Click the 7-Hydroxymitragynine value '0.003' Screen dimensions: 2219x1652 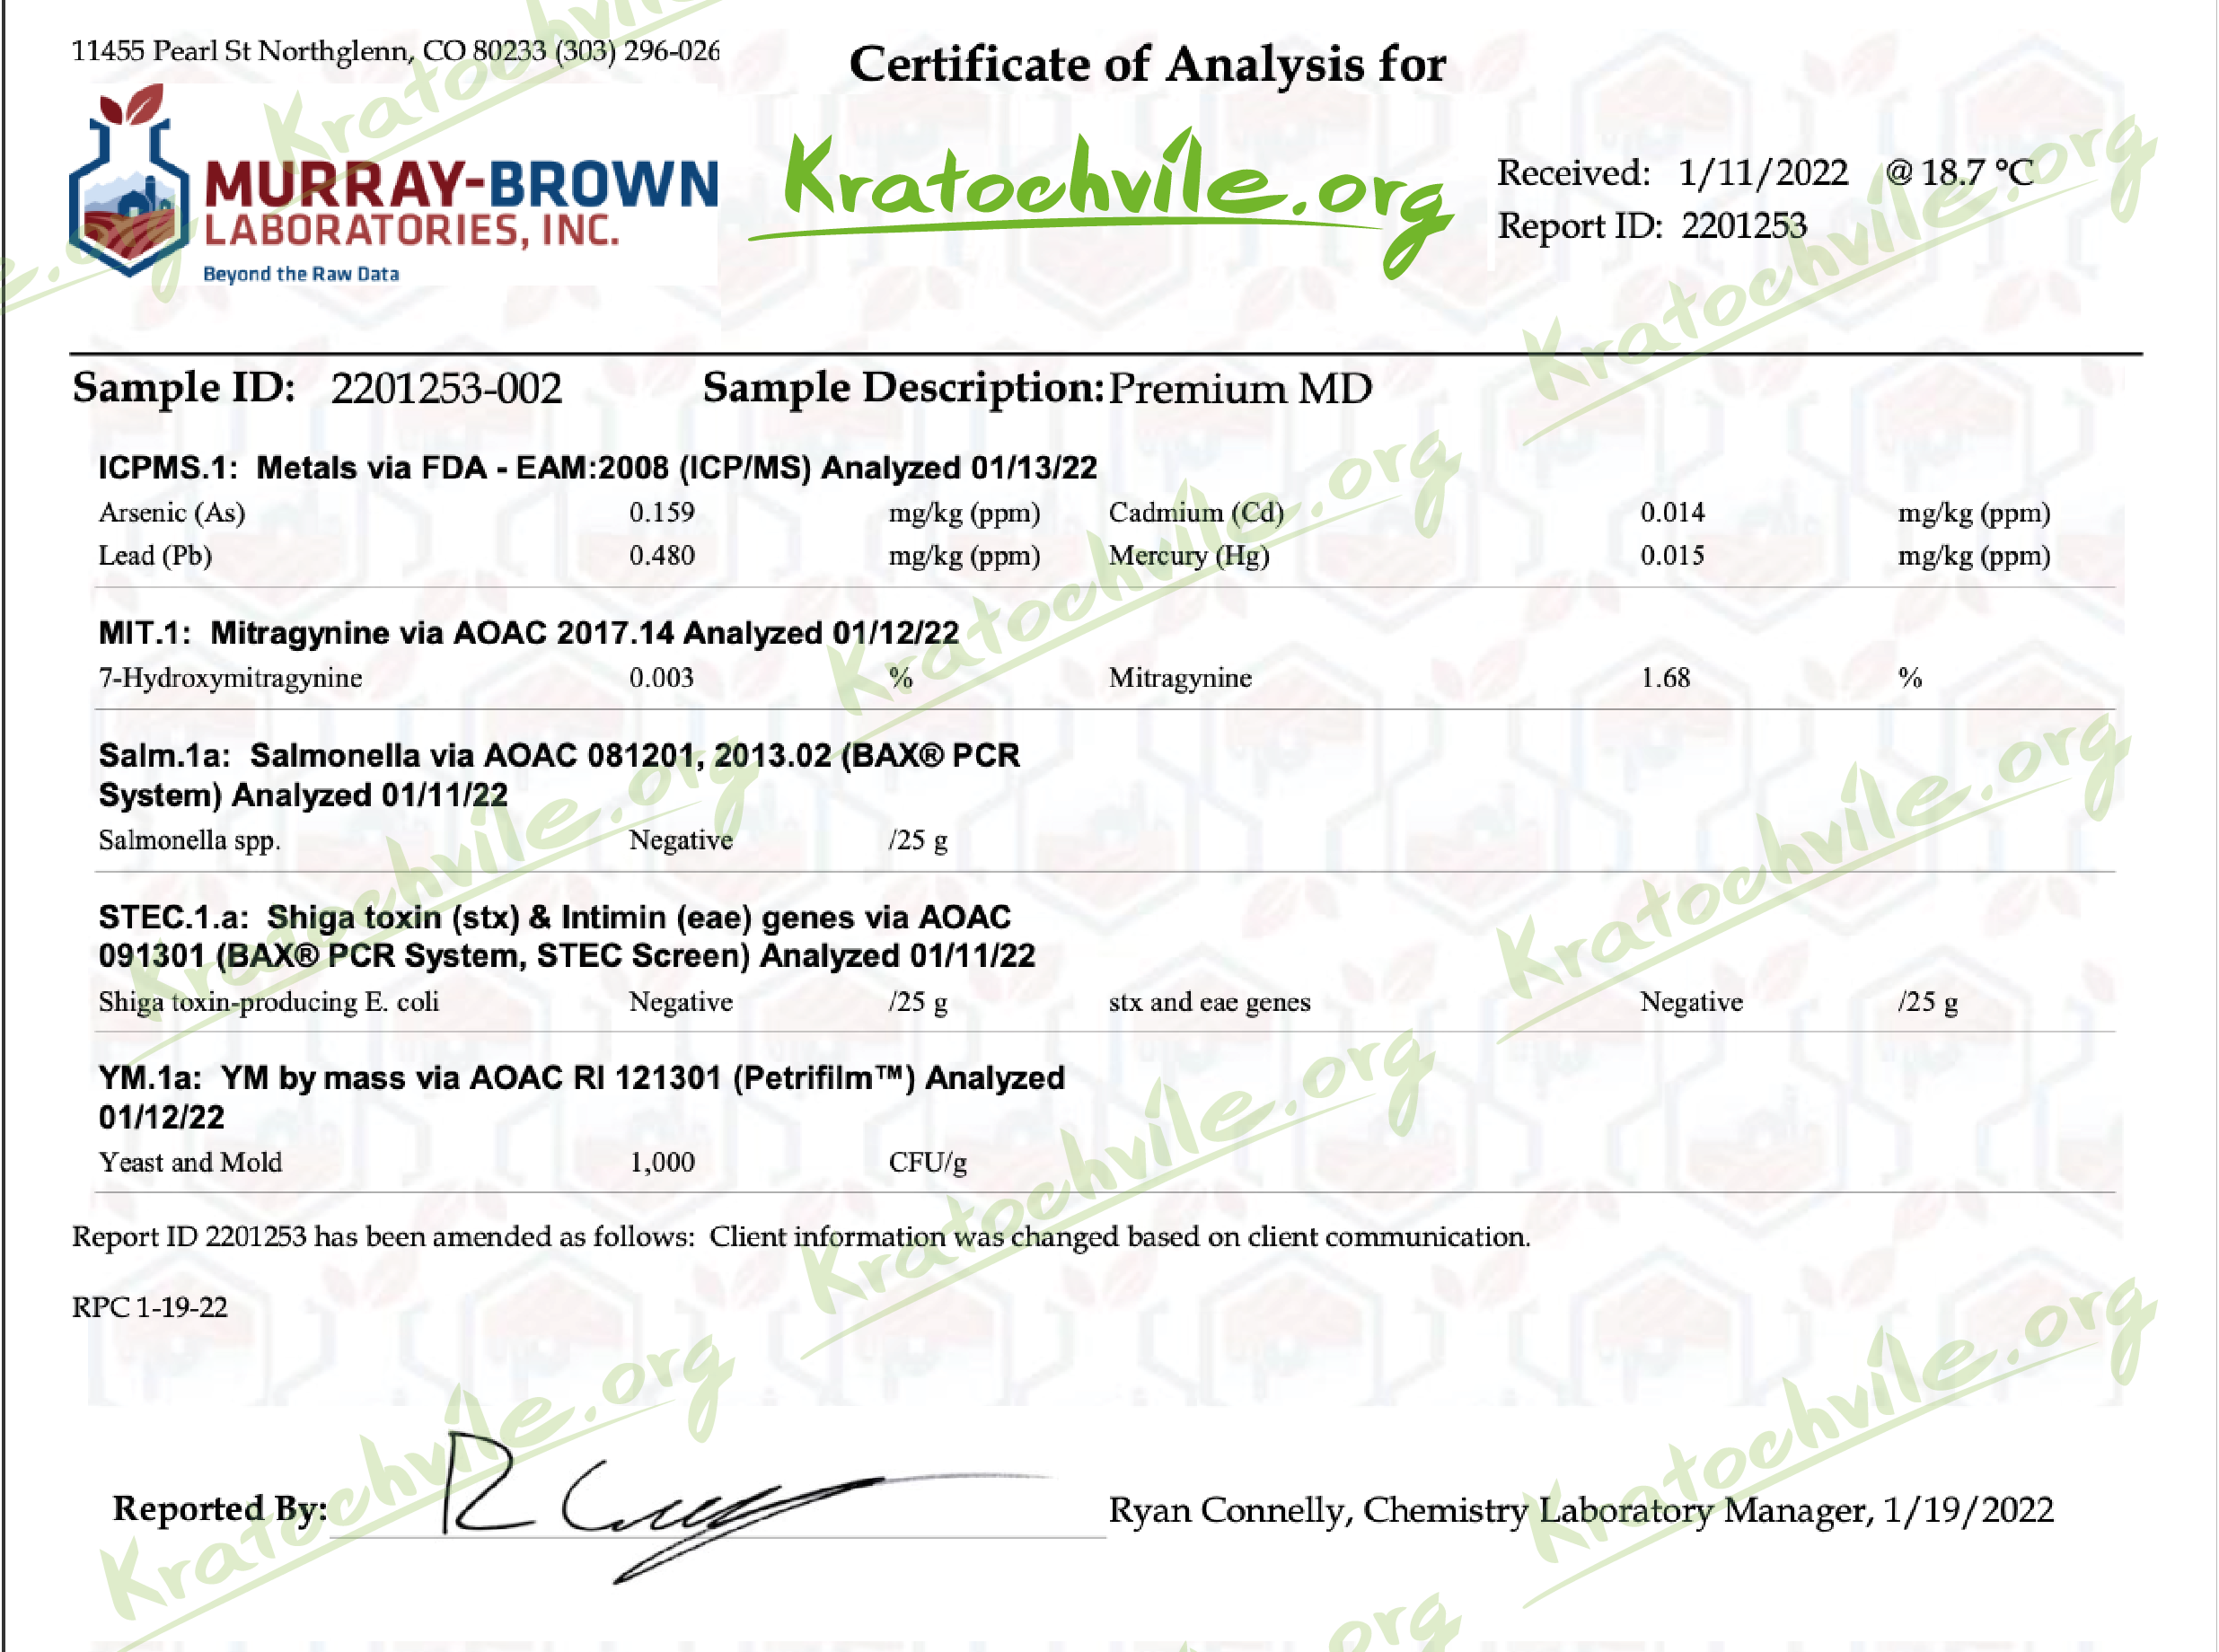click(x=661, y=678)
